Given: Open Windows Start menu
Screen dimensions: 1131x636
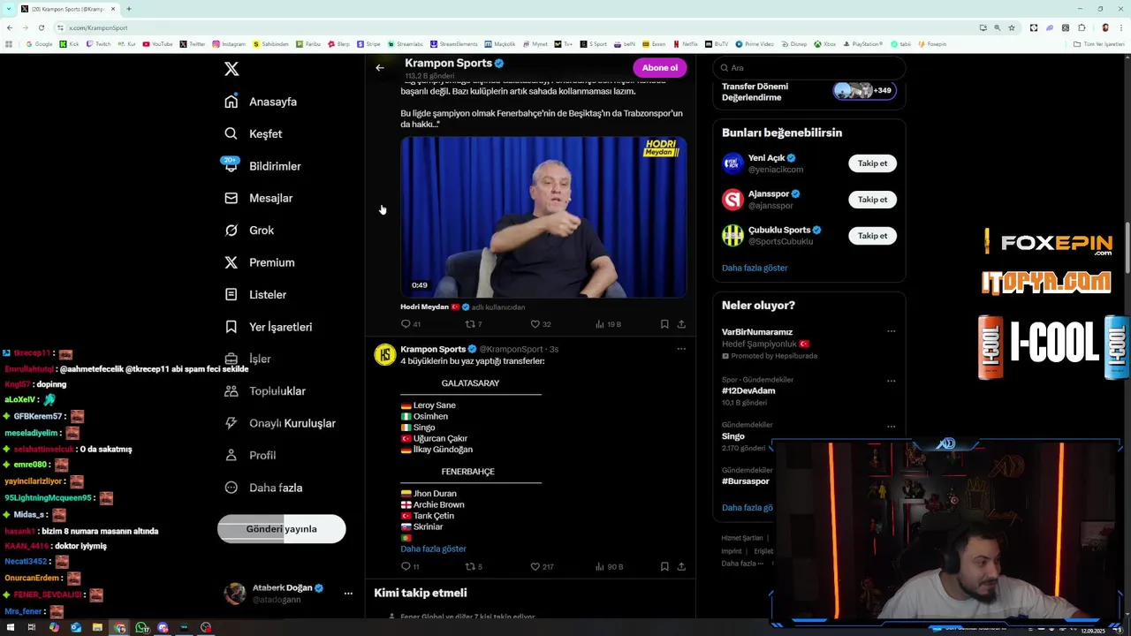Looking at the screenshot, I should pos(10,628).
